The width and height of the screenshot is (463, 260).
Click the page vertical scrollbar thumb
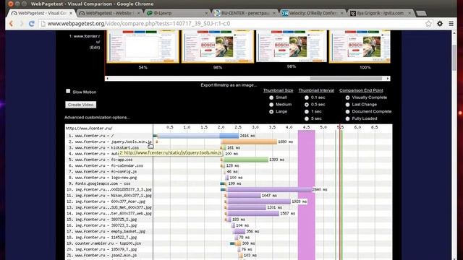pyautogui.click(x=454, y=58)
